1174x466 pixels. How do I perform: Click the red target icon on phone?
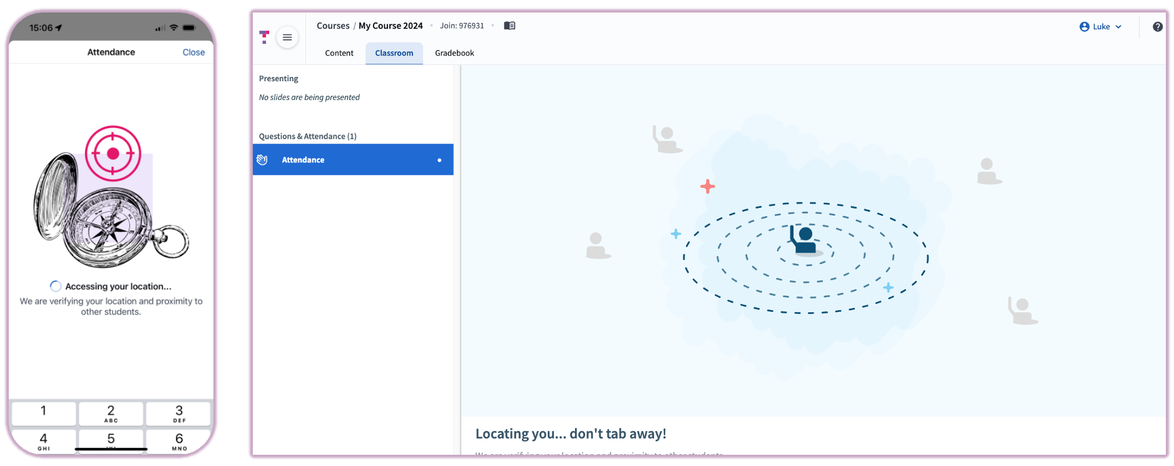pos(113,154)
